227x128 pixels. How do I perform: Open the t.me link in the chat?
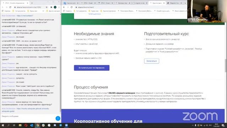25,16
